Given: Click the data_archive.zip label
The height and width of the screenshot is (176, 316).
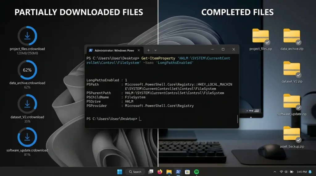Looking at the screenshot, I should pyautogui.click(x=292, y=49).
